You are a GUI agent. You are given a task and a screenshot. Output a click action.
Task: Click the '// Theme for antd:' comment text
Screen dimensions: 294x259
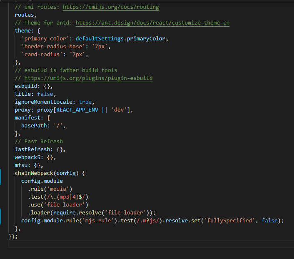click(43, 22)
